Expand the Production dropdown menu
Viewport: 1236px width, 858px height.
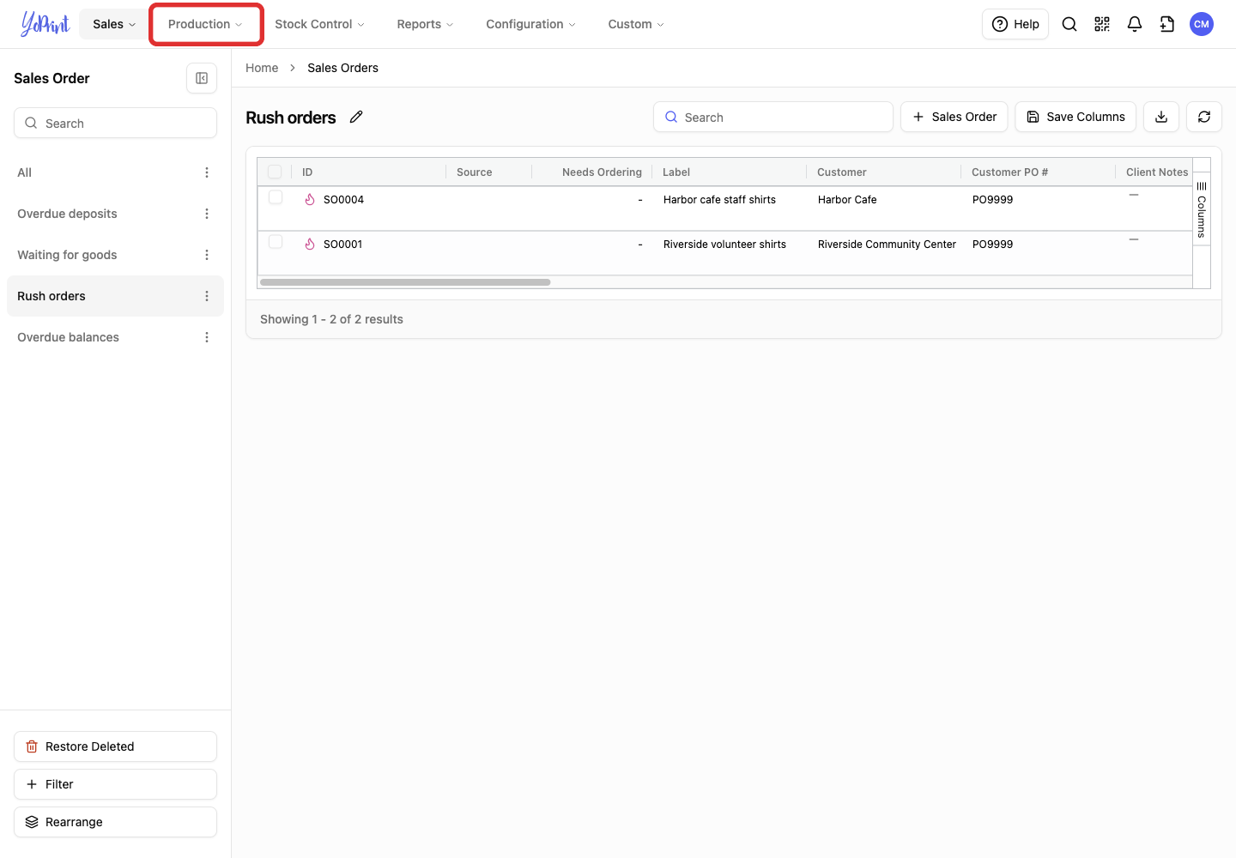205,24
